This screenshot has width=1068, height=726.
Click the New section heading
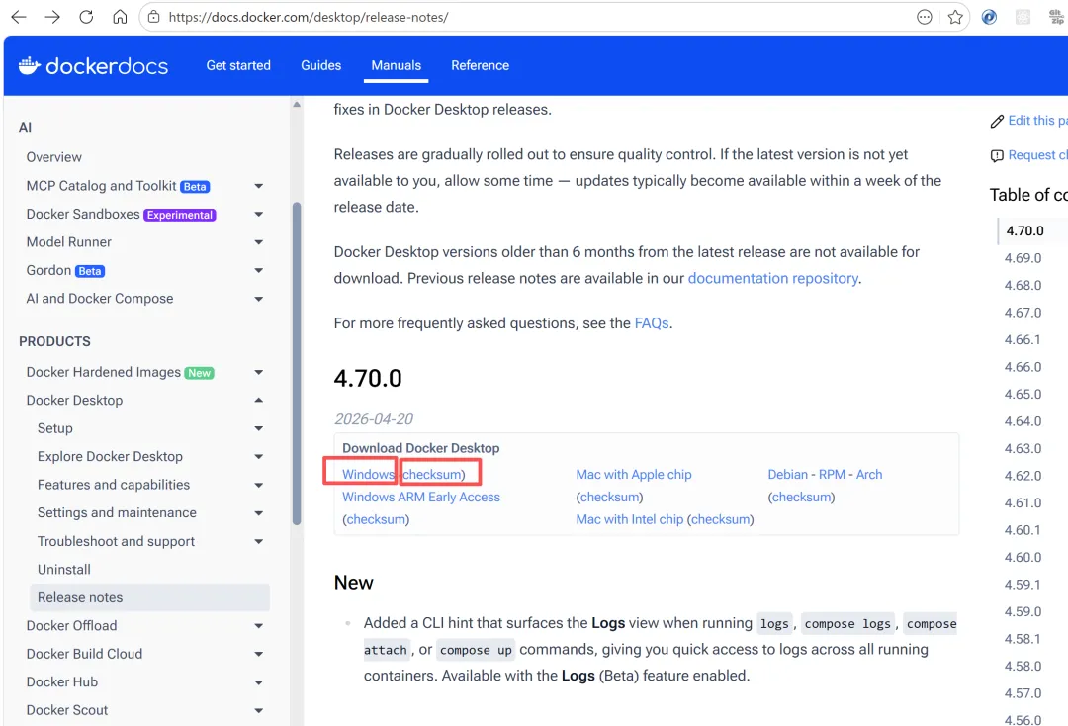[353, 583]
